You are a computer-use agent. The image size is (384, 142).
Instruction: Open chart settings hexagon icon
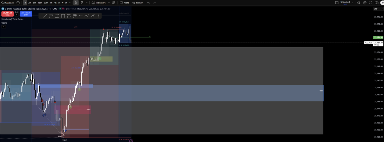point(365,3)
